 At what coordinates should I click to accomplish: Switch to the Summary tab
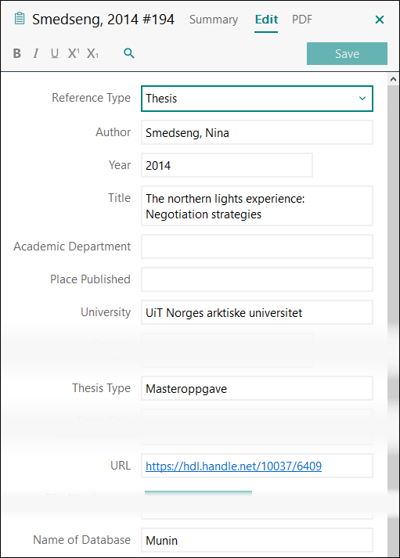click(x=214, y=20)
